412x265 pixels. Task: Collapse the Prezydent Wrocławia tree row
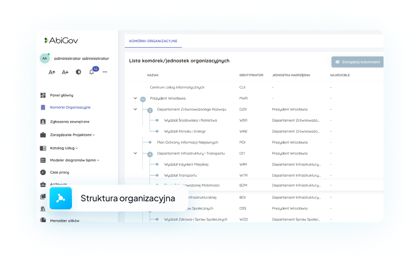point(135,98)
